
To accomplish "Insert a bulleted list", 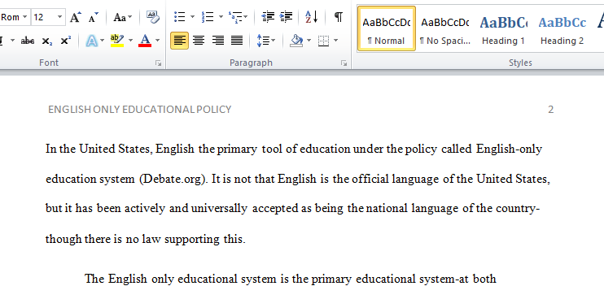I will [x=180, y=17].
